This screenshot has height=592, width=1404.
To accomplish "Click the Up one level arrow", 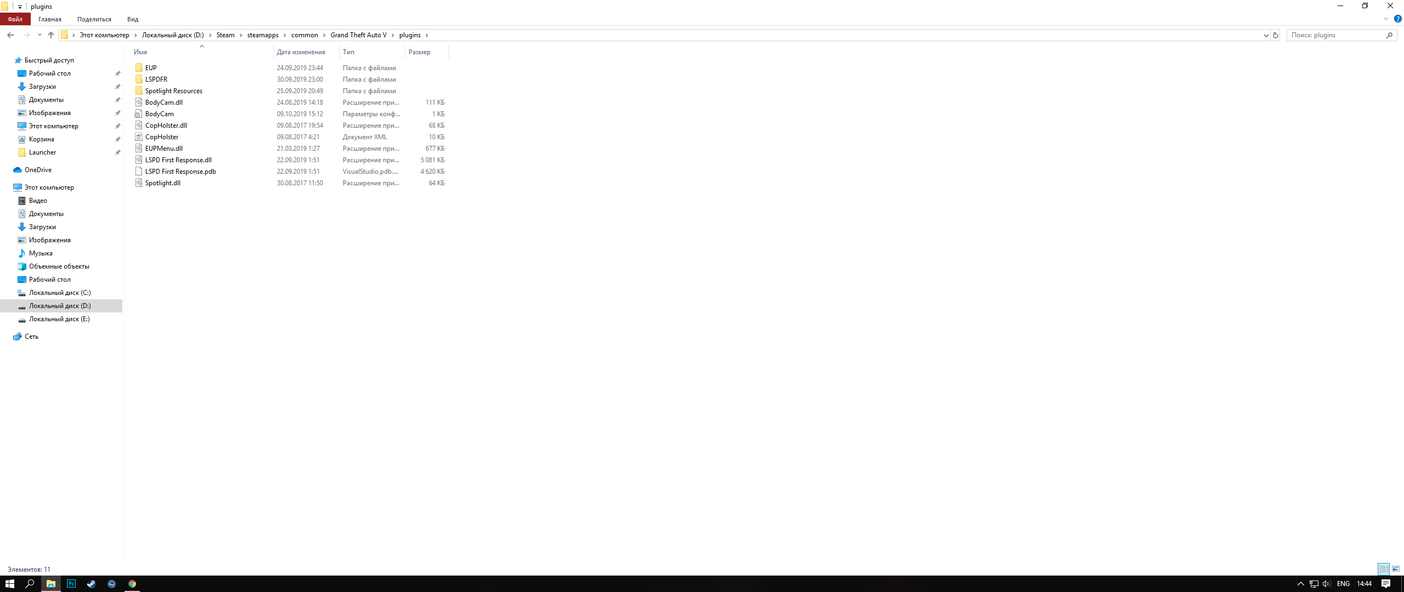I will tap(51, 35).
